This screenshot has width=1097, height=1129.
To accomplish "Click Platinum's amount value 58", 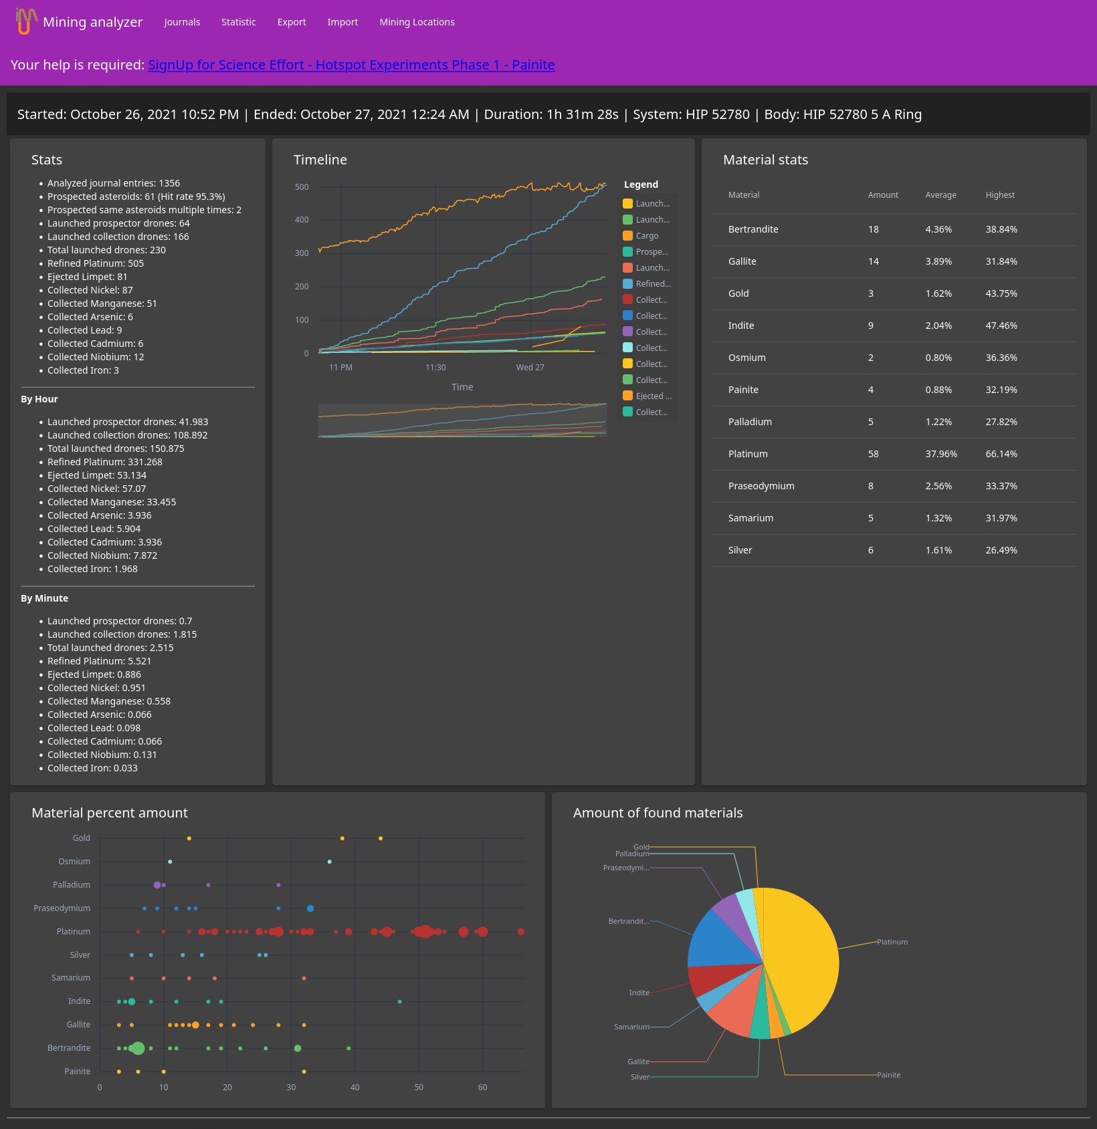I will (x=874, y=454).
